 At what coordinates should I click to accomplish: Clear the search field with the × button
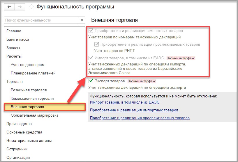[x=82, y=20]
